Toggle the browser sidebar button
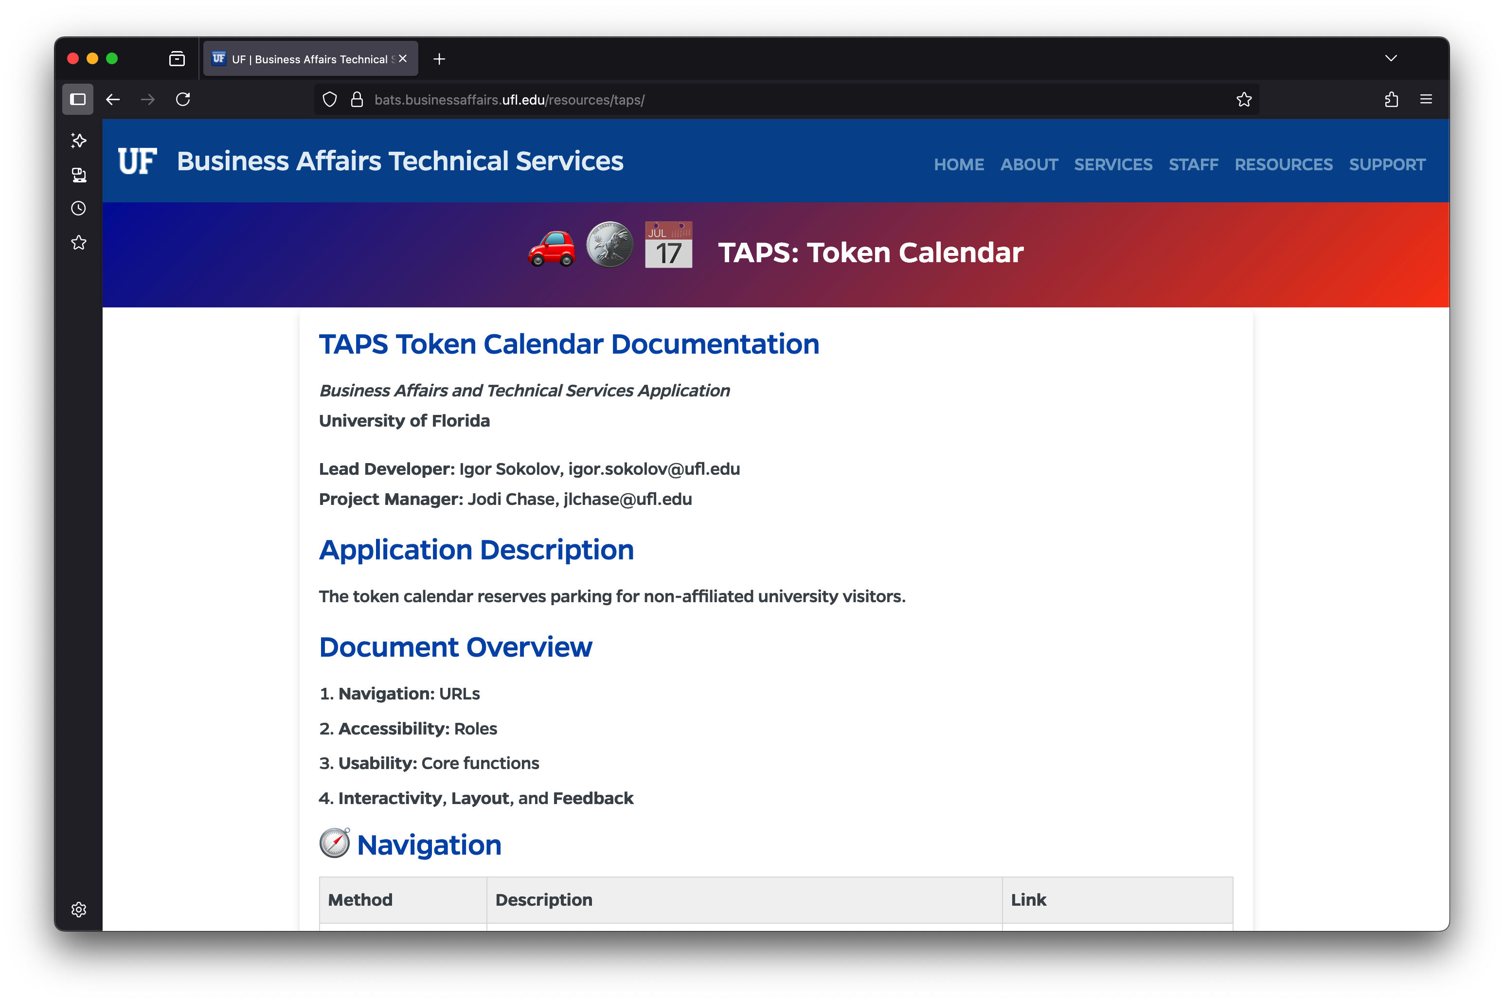 point(77,99)
